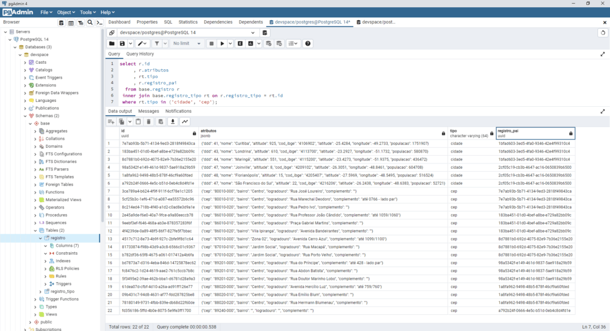Paste rows using the clipboard icon
610x331 pixels.
tap(138, 122)
